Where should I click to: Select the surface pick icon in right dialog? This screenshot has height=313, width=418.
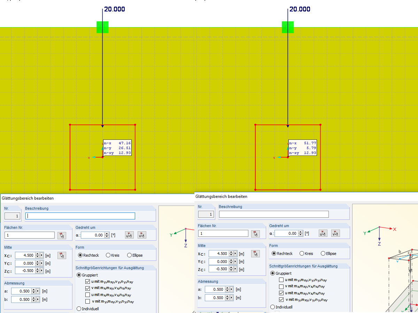click(x=255, y=233)
